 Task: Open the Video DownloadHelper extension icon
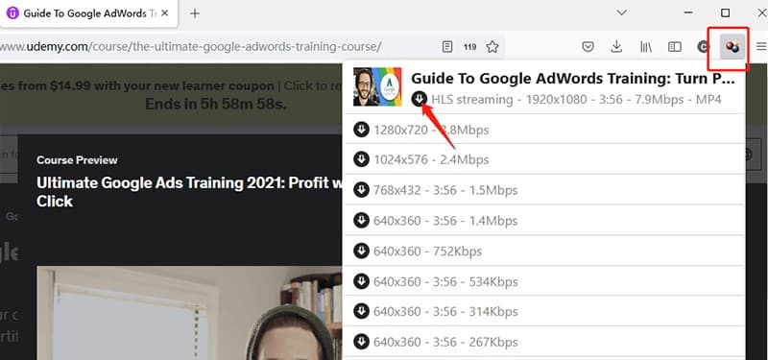point(732,47)
